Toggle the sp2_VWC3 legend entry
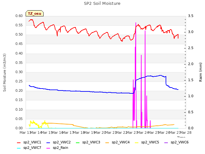This screenshot has height=154, width=205. click(x=88, y=142)
